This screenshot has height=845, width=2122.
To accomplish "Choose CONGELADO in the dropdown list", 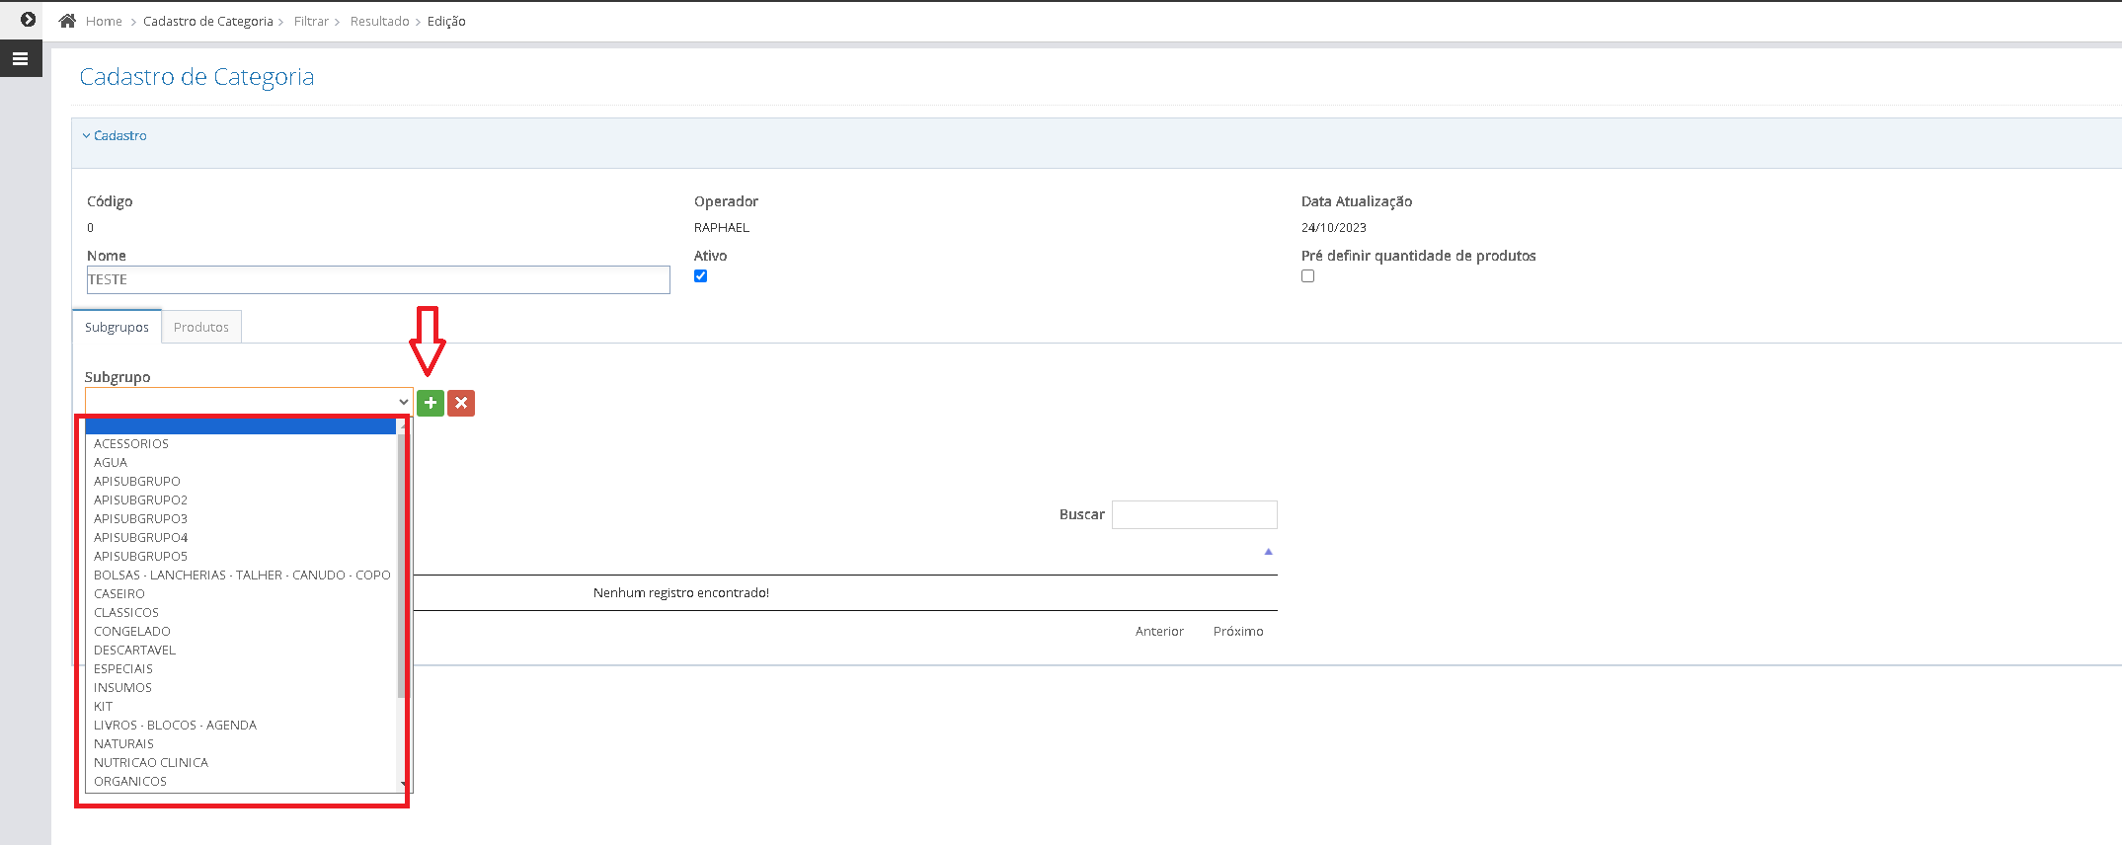I will 132,632.
